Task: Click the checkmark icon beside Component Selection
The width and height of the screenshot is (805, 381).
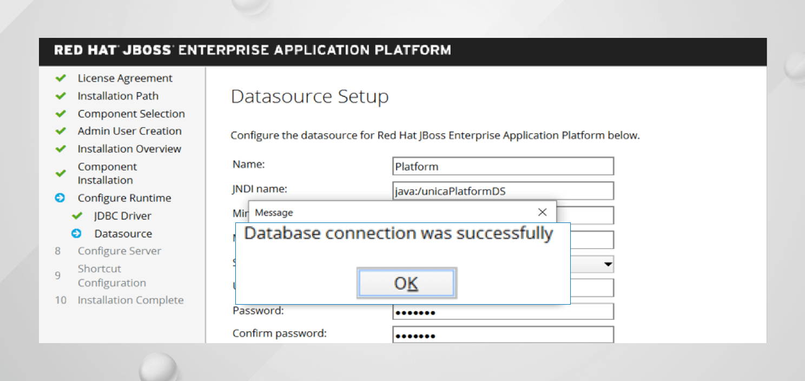Action: point(61,114)
